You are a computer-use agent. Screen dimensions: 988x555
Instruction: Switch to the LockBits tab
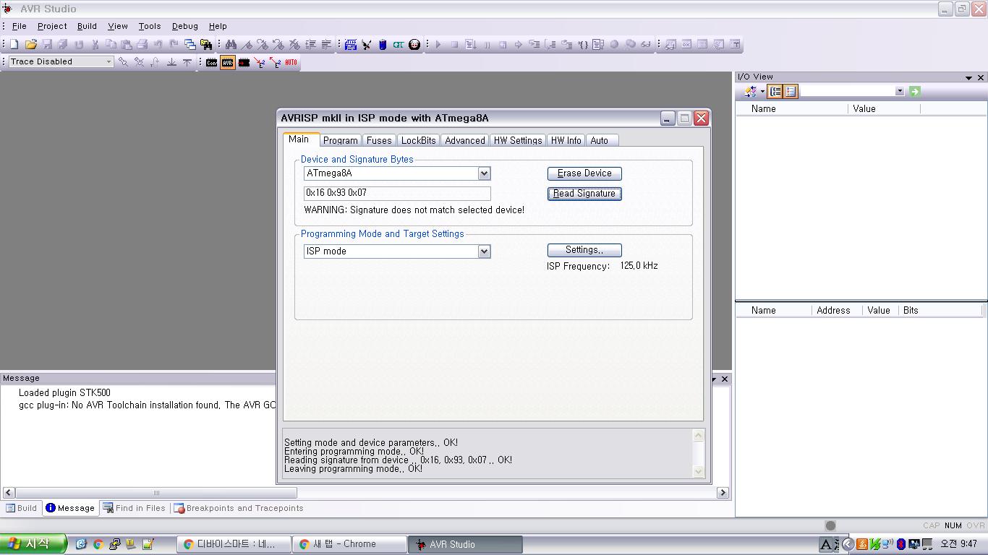click(x=418, y=140)
